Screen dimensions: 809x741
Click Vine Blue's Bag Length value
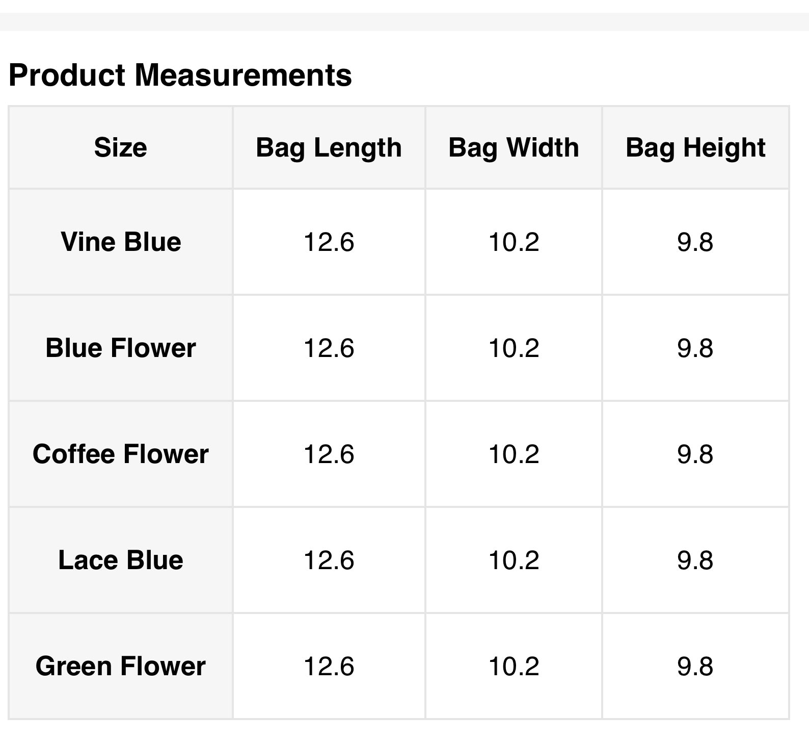pyautogui.click(x=329, y=242)
